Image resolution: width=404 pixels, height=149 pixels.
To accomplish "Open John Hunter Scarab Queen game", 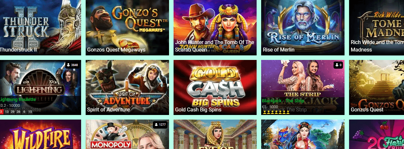I will click(215, 28).
